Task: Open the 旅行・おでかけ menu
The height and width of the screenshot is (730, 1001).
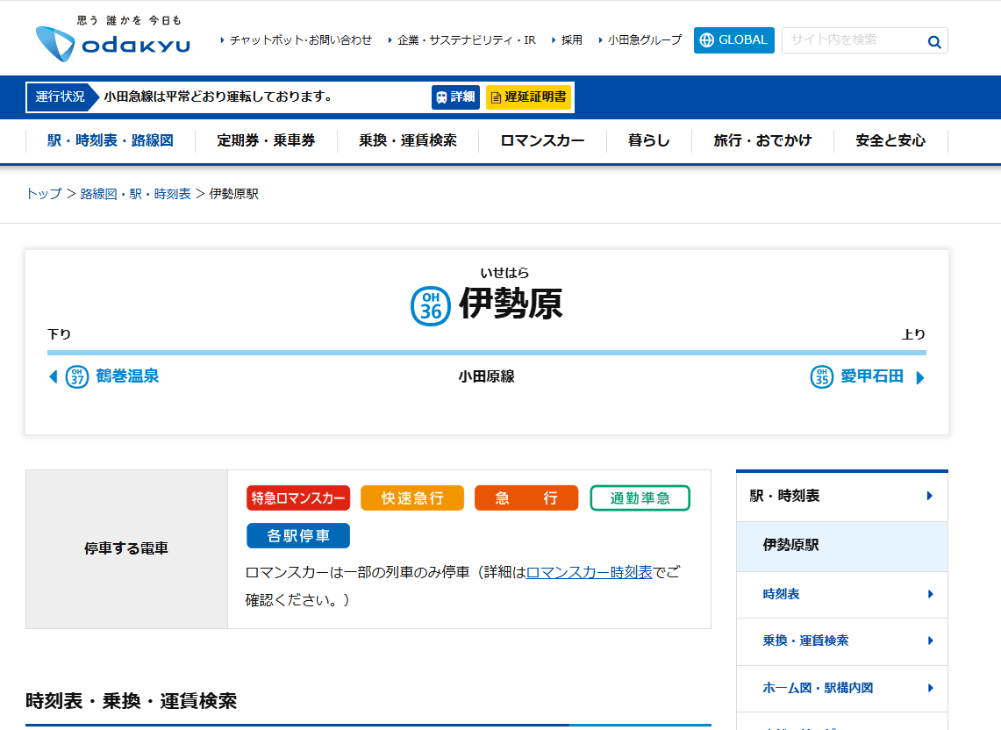Action: 762,140
